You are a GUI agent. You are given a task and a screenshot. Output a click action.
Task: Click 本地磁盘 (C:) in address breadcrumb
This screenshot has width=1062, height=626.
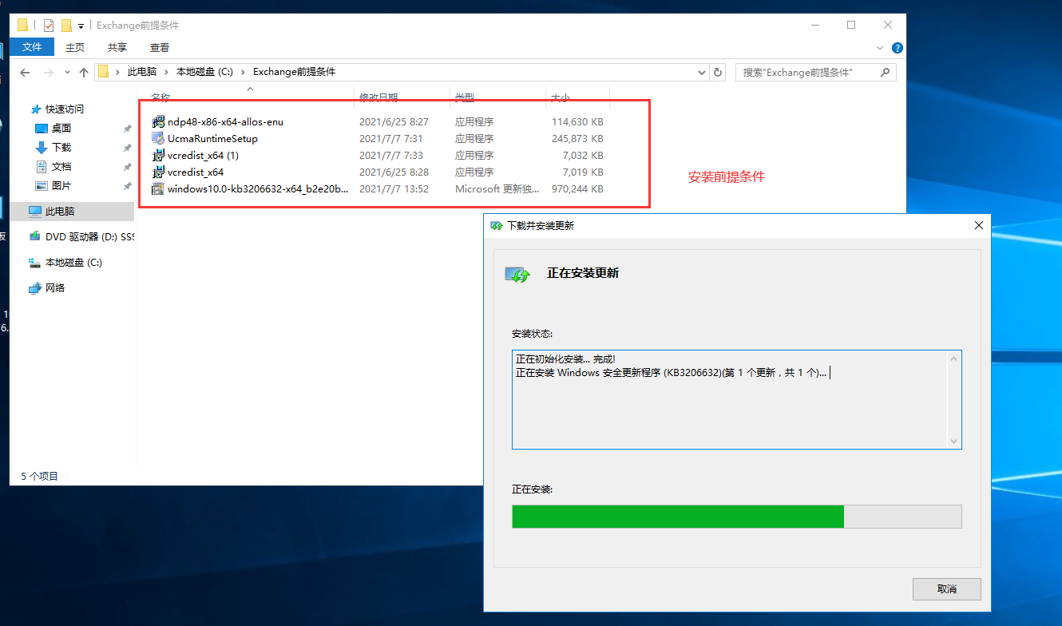[x=204, y=72]
